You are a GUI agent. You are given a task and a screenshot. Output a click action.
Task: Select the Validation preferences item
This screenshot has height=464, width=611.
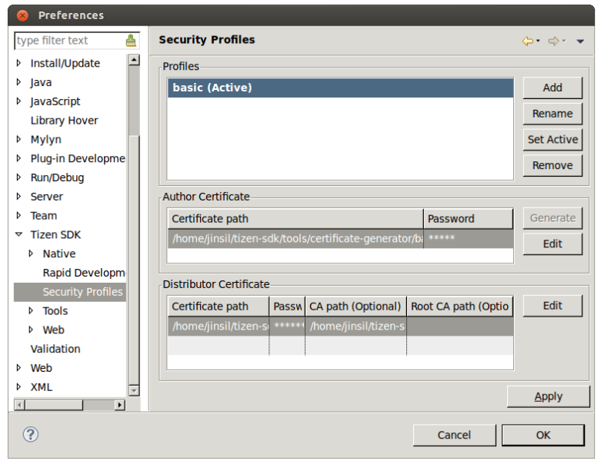tap(55, 349)
